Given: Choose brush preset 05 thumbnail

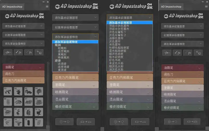Looking at the screenshot, I should pos(8,102).
